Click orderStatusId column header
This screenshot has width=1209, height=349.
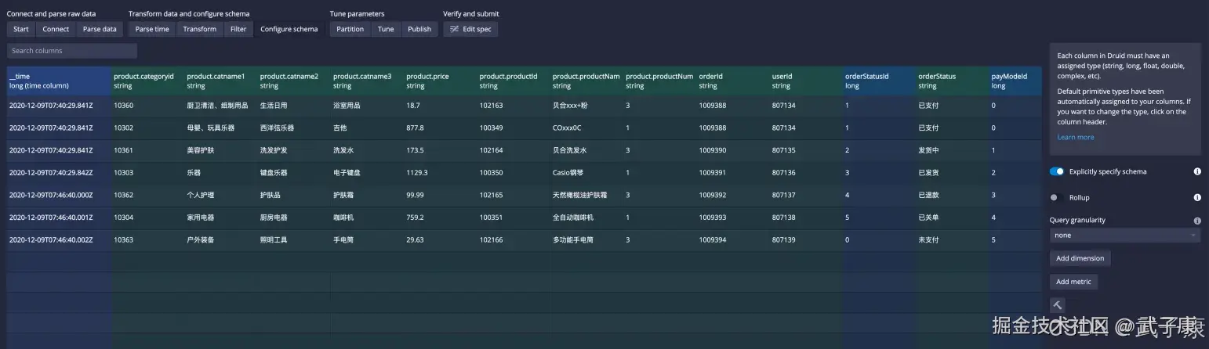[x=879, y=81]
